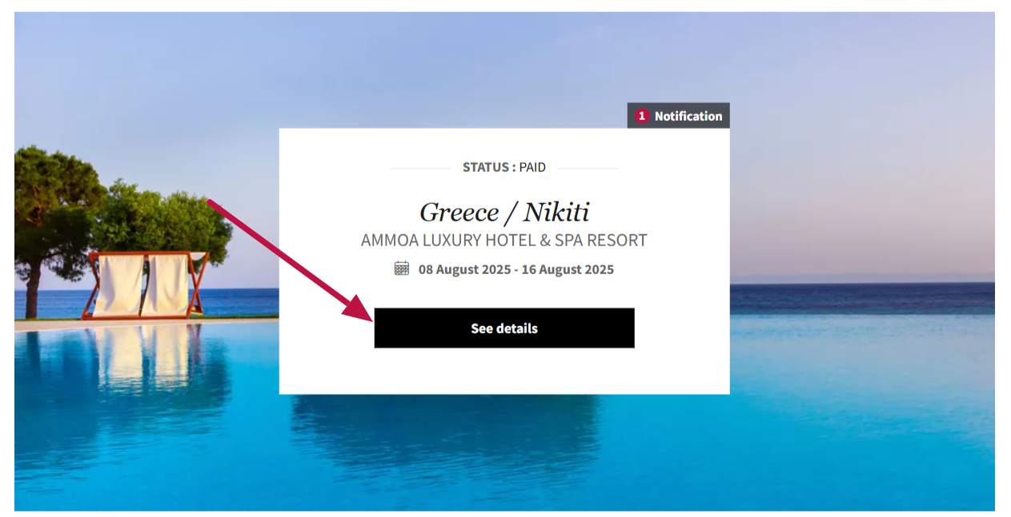Click the calendar icon beside the dates
1011x517 pixels.
402,268
